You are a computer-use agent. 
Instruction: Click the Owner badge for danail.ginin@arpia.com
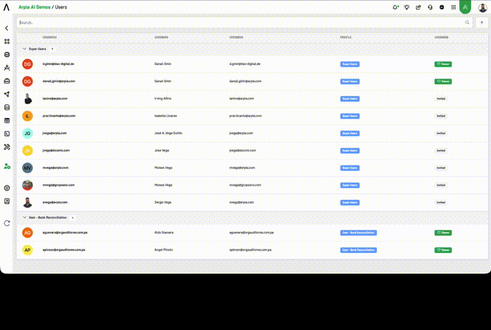coord(443,81)
